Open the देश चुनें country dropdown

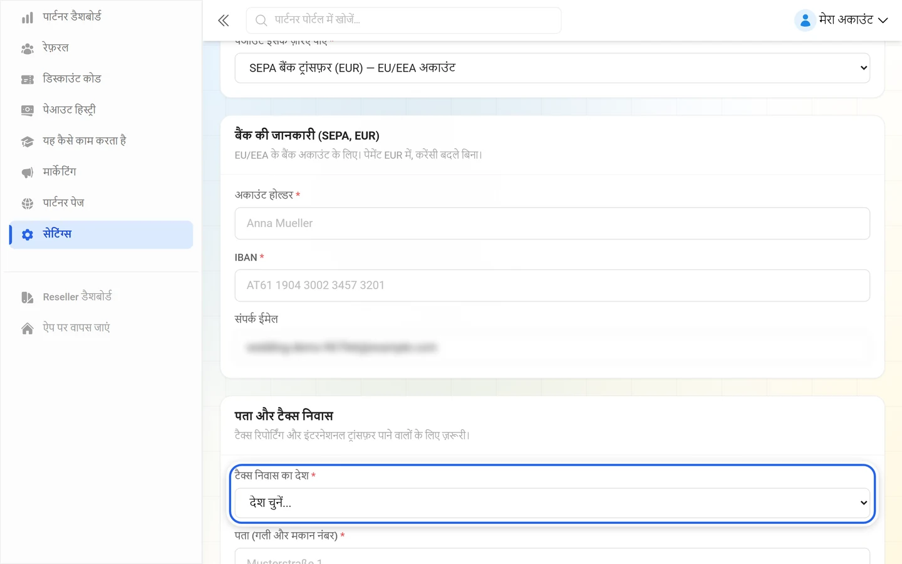[552, 503]
